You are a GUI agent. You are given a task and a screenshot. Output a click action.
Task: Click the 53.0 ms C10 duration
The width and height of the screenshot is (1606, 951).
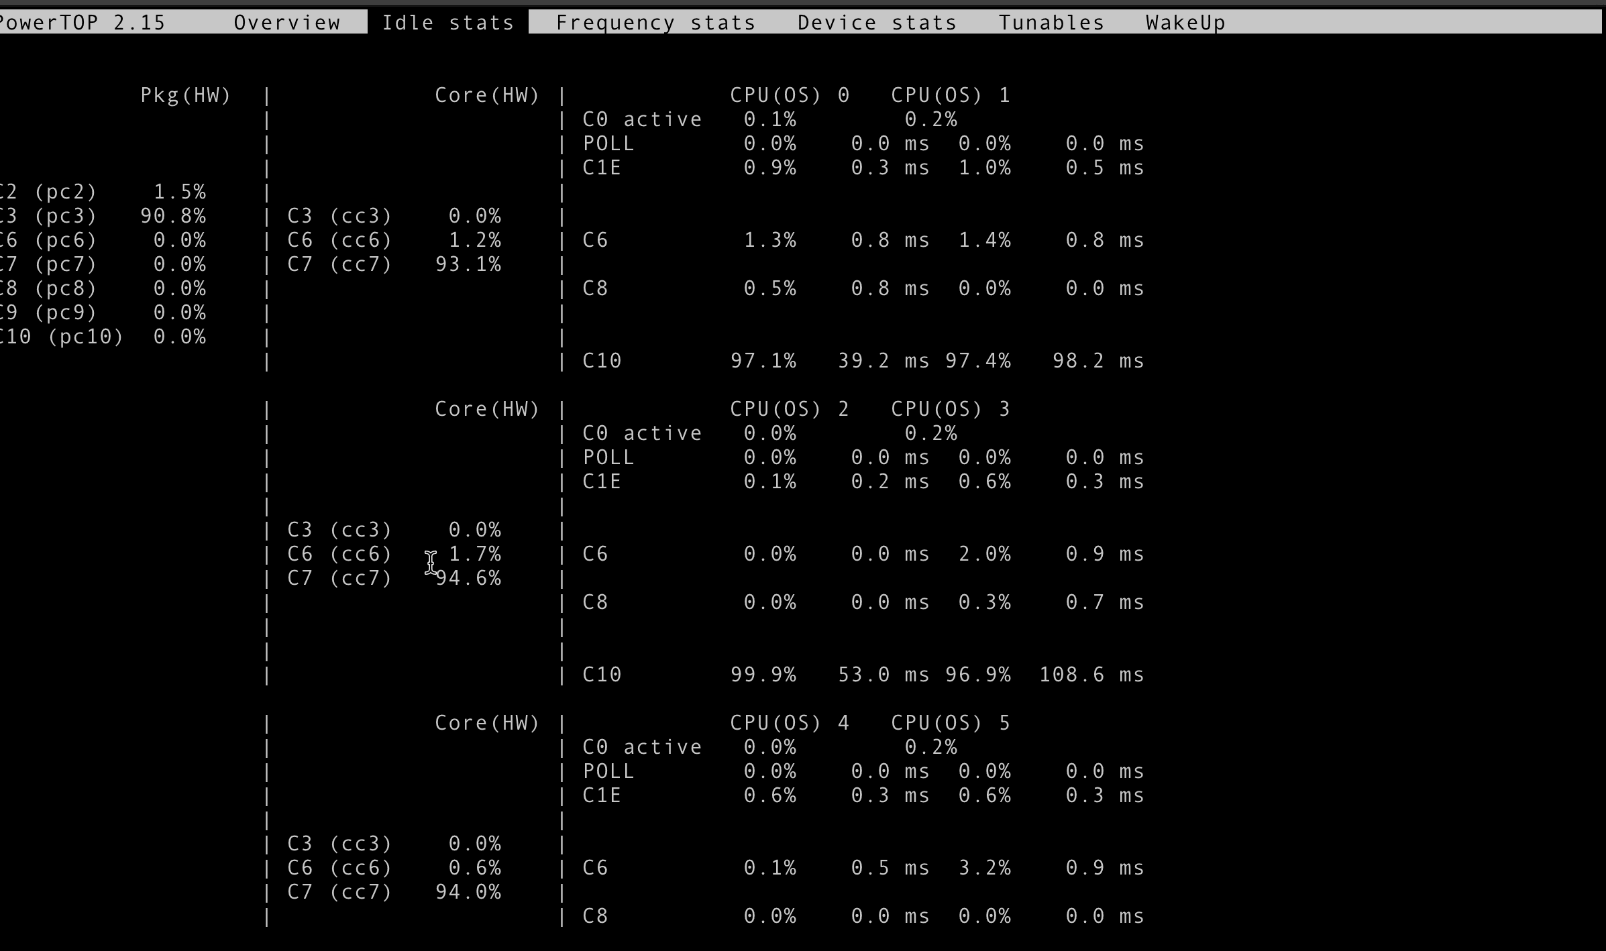click(884, 675)
